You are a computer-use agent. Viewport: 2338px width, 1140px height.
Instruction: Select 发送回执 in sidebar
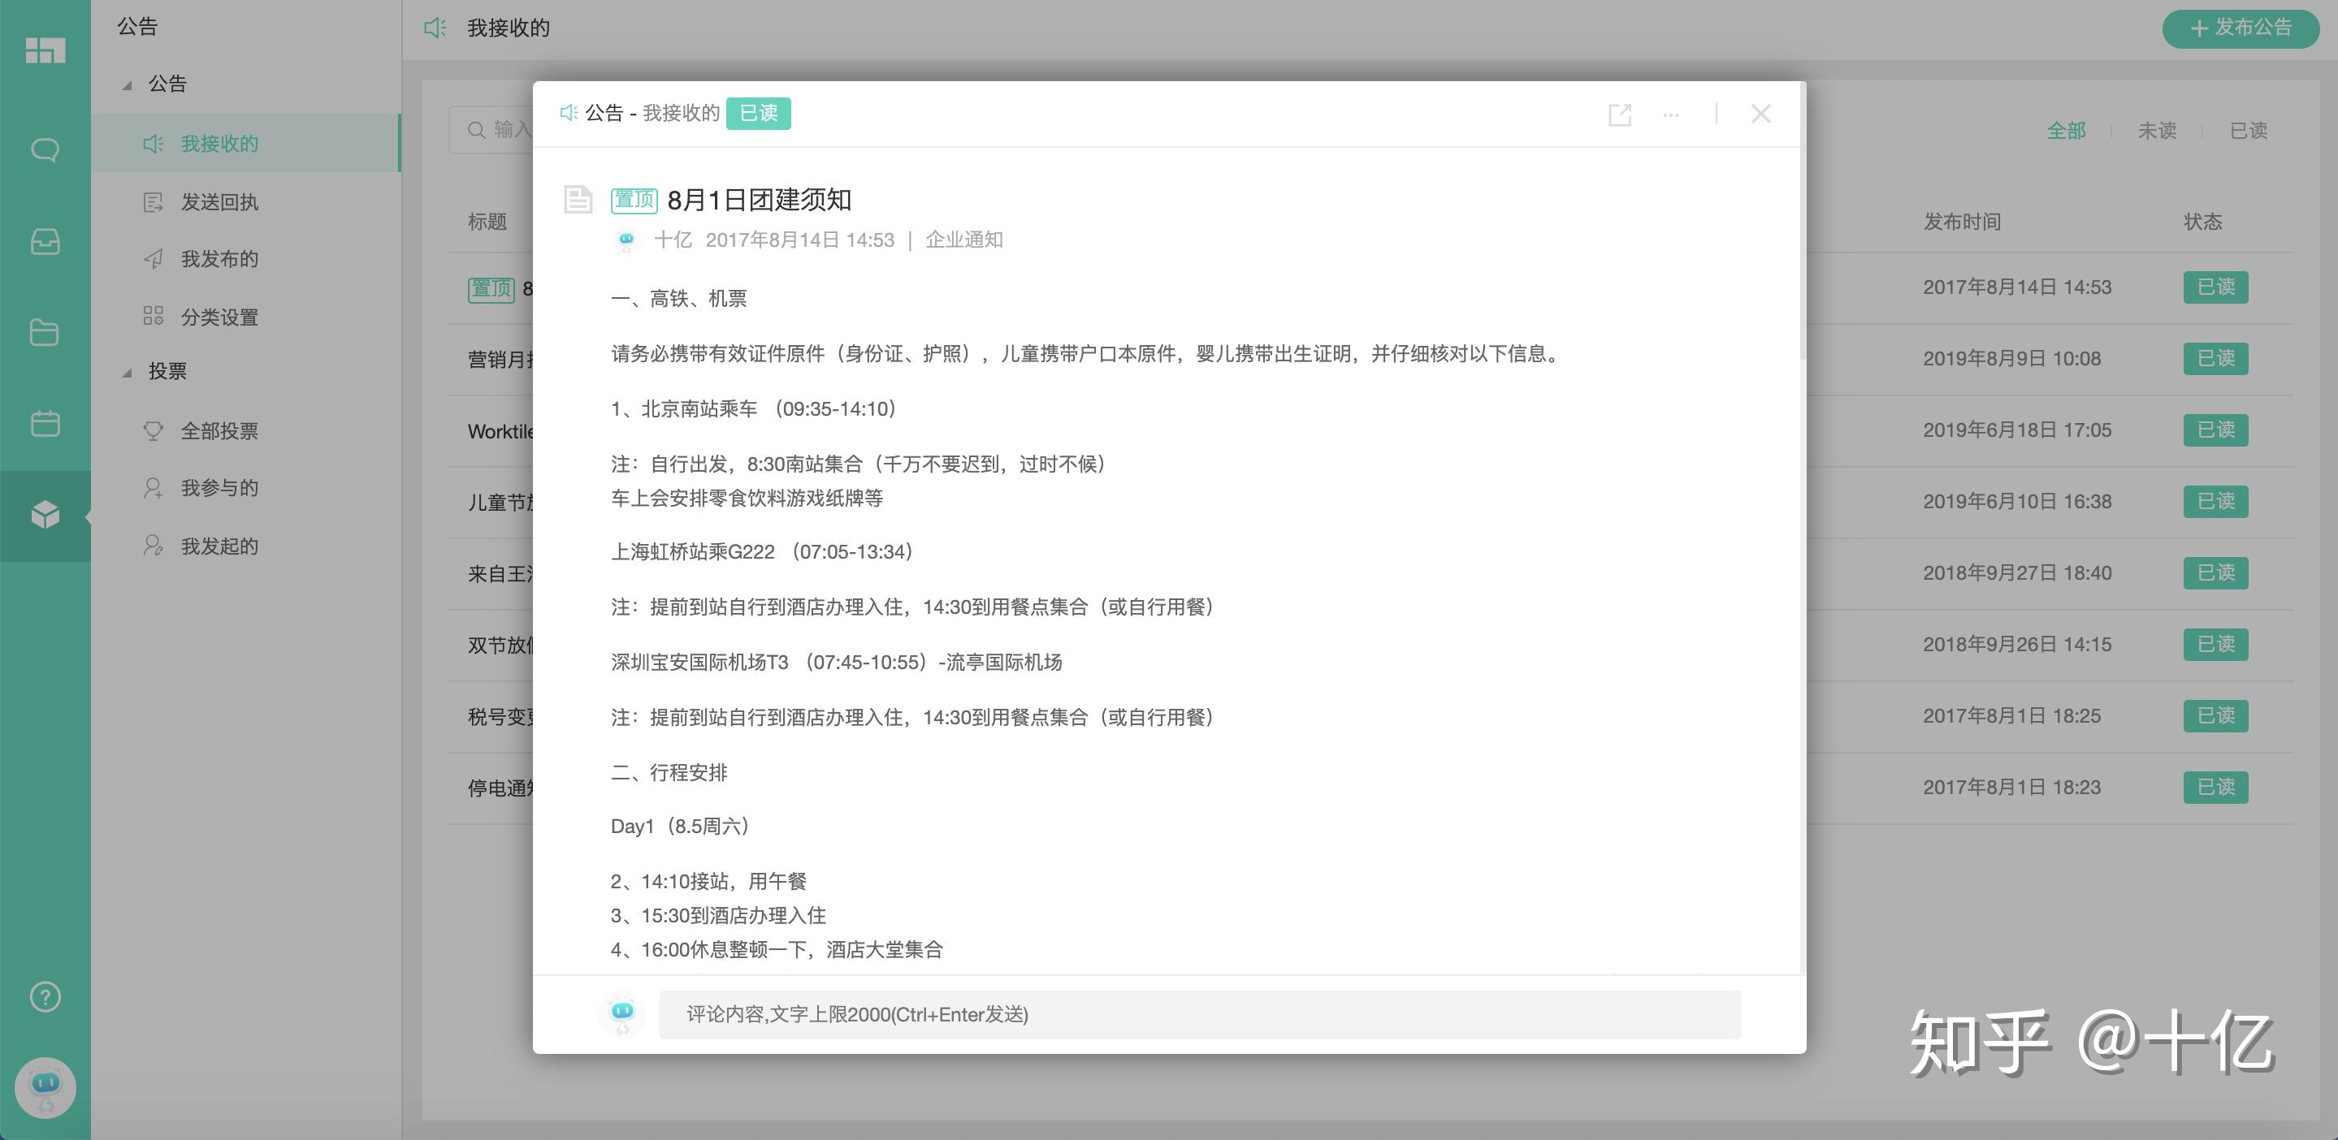pos(219,202)
